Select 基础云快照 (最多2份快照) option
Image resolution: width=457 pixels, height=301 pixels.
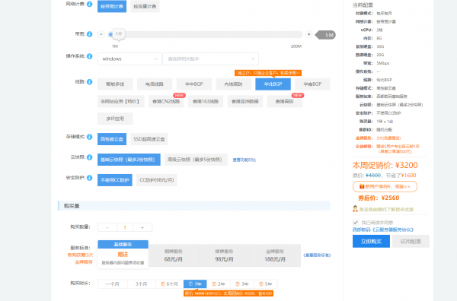tap(129, 160)
